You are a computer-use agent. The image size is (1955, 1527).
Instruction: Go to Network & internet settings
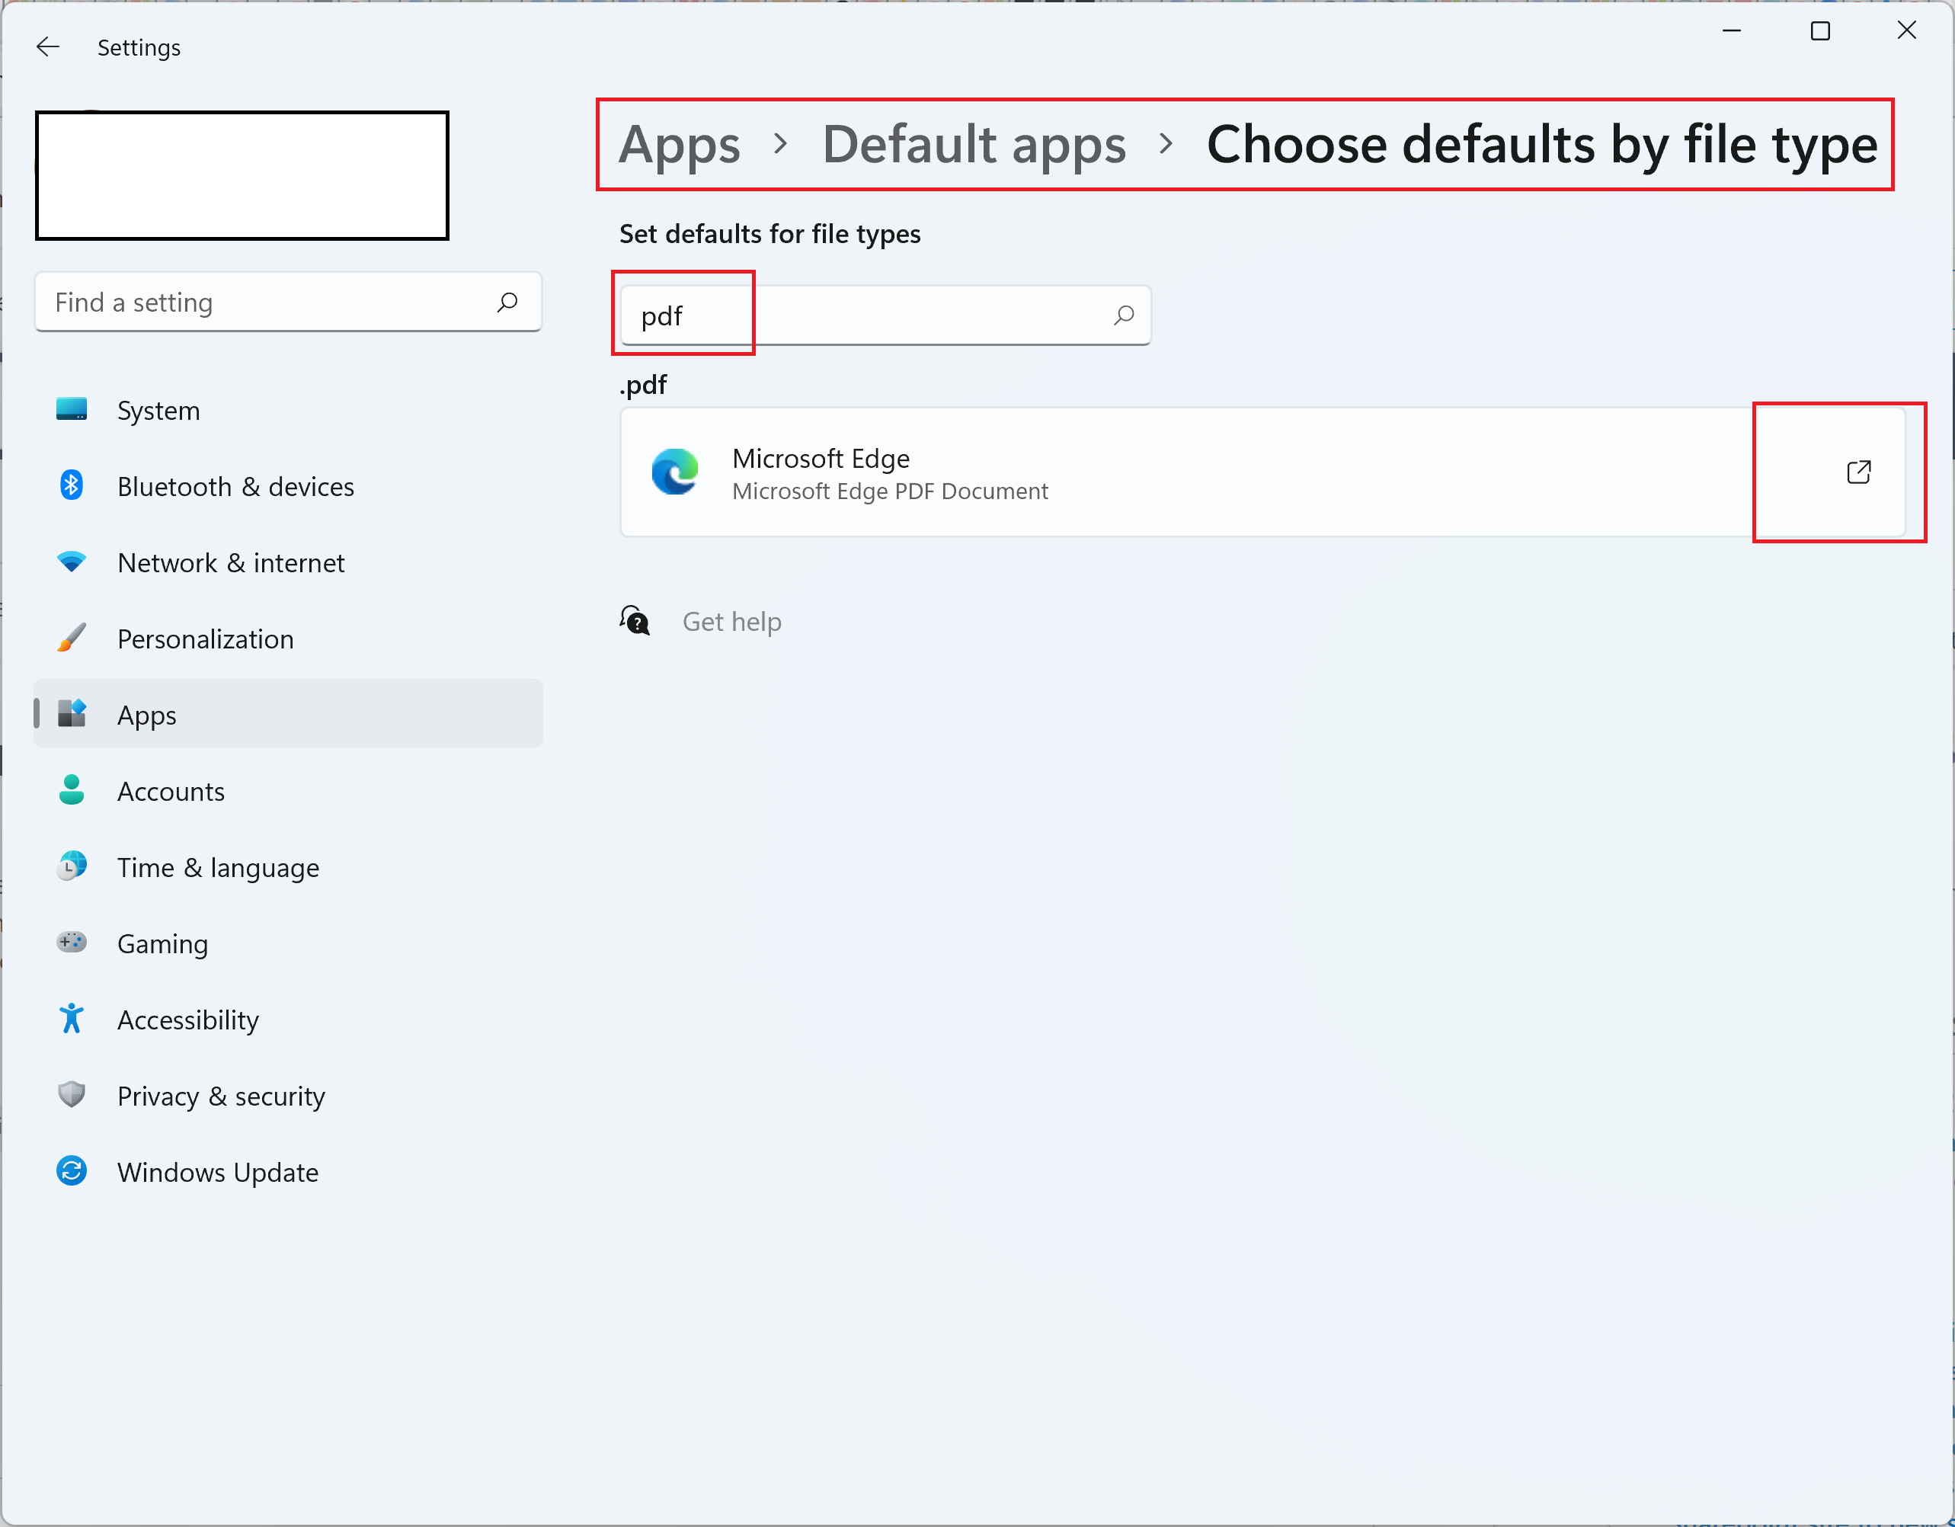(230, 563)
